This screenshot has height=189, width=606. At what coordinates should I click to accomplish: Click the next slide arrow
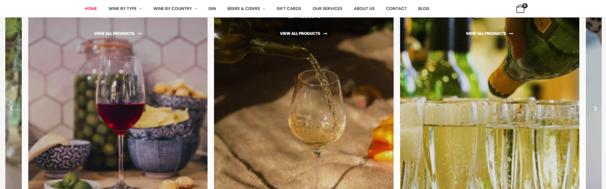tap(595, 108)
